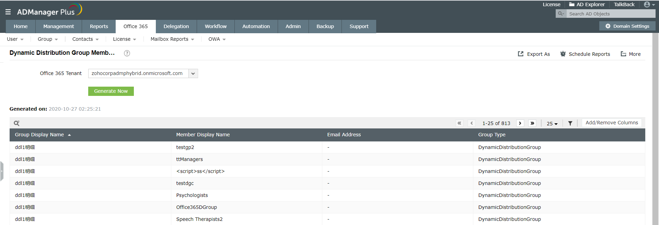Click the generated timestamp 2020-10-27 02:25:21
Image resolution: width=659 pixels, height=225 pixels.
click(x=75, y=109)
